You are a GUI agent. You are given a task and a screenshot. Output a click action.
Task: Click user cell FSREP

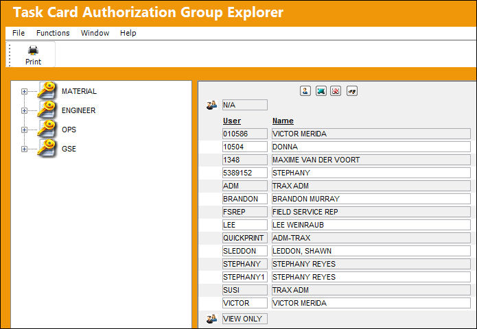coord(245,212)
